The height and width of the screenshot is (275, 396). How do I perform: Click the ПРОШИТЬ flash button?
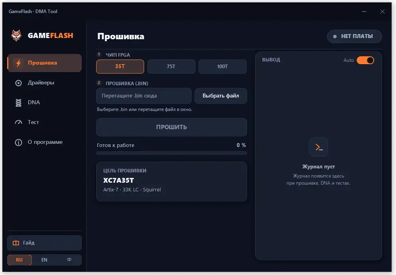click(172, 127)
